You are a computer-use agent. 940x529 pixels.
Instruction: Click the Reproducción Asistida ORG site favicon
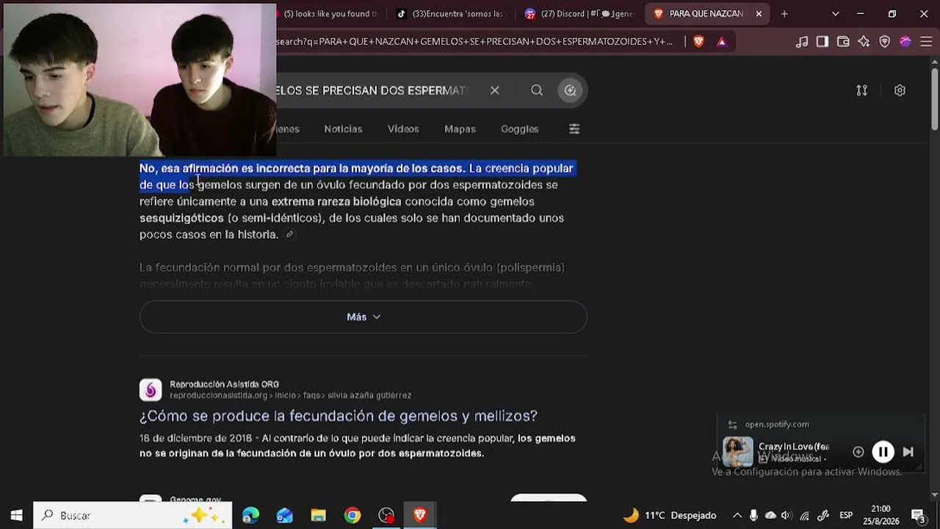pos(151,389)
